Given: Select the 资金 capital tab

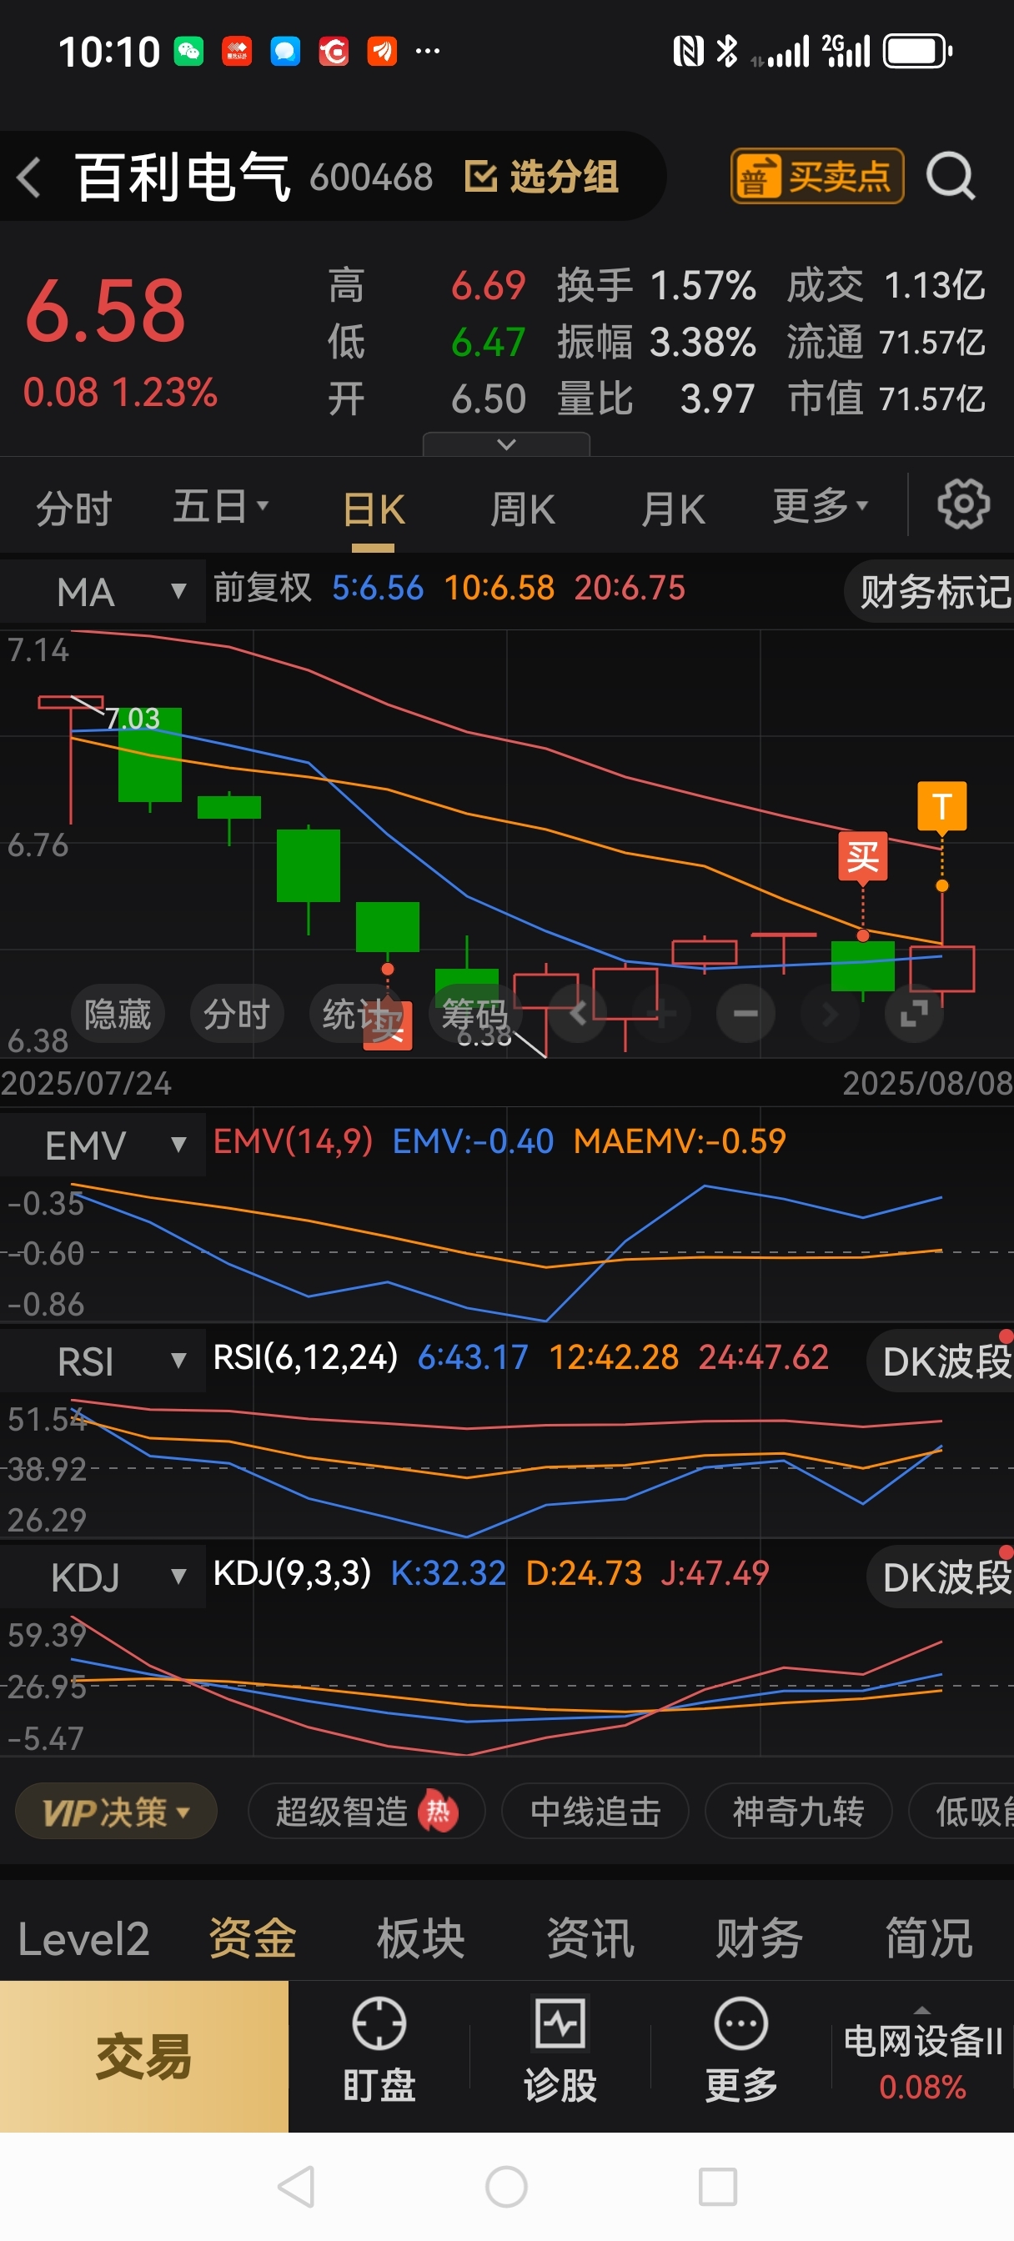Looking at the screenshot, I should pos(253,1938).
